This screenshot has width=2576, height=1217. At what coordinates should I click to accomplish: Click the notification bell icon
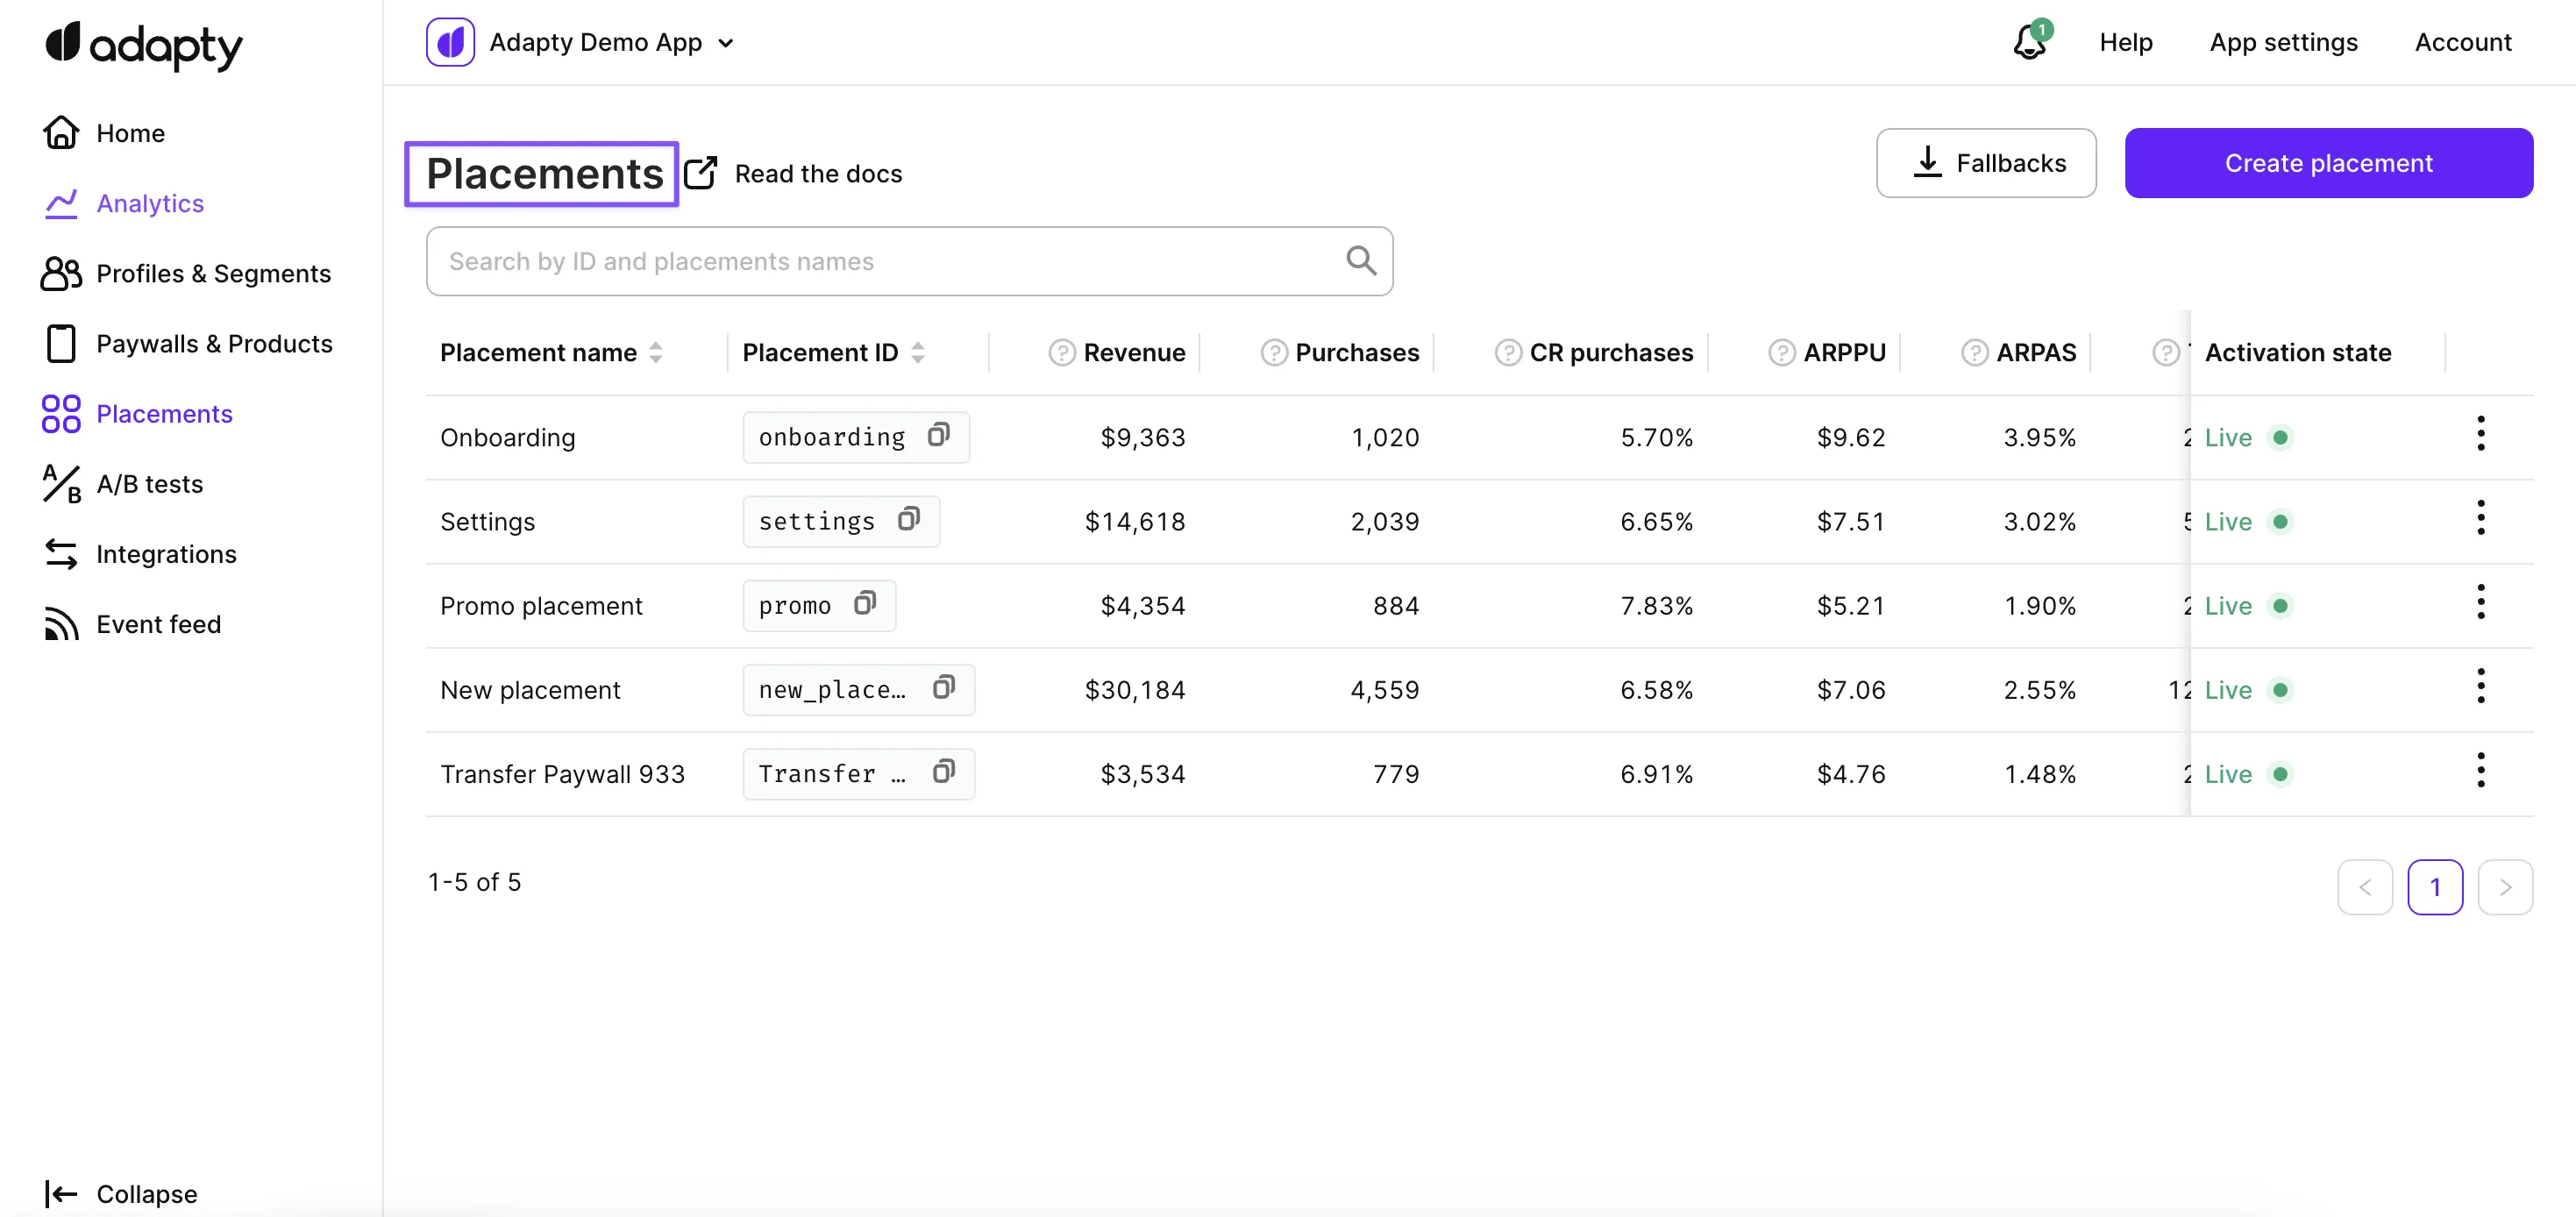[x=2029, y=42]
